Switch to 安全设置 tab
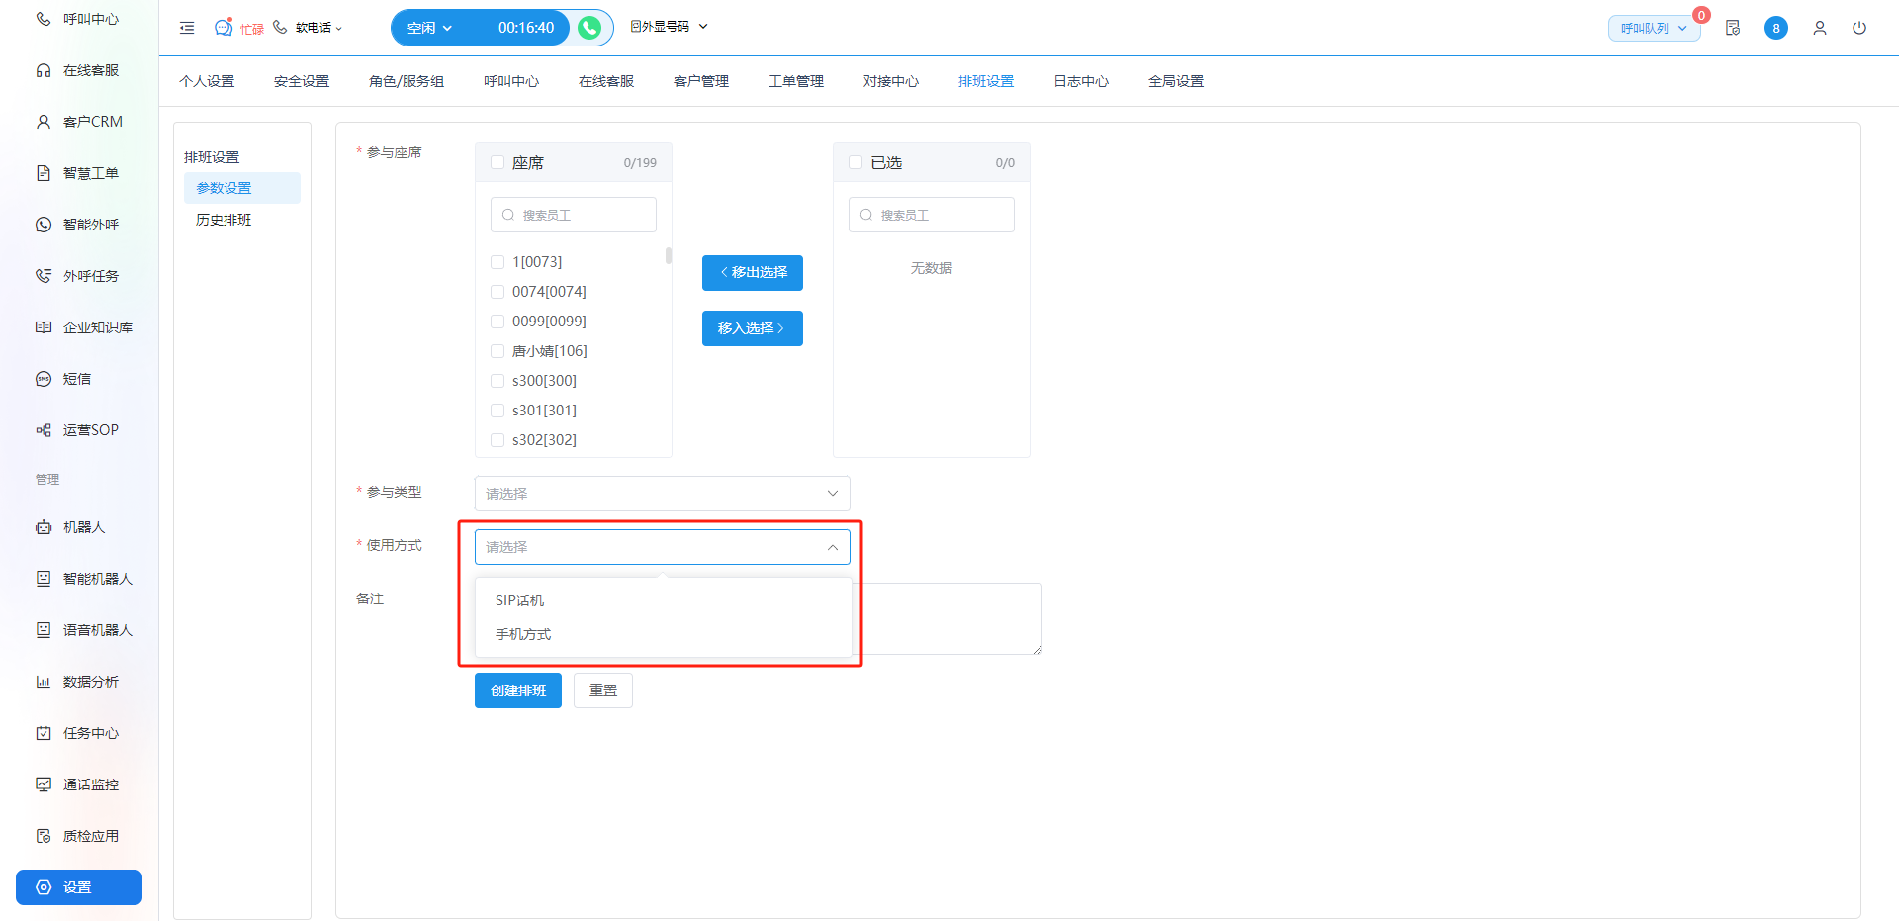This screenshot has width=1899, height=921. (302, 81)
